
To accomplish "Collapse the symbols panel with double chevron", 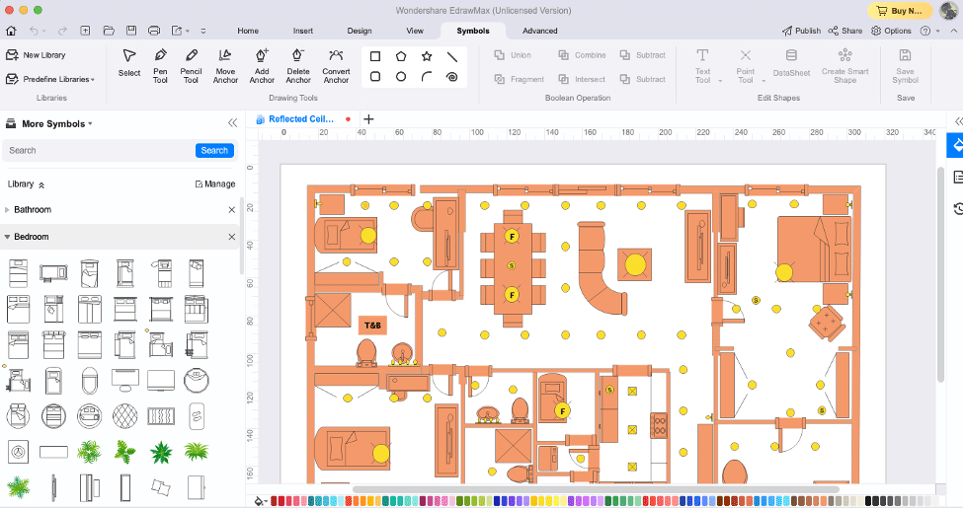I will 233,123.
